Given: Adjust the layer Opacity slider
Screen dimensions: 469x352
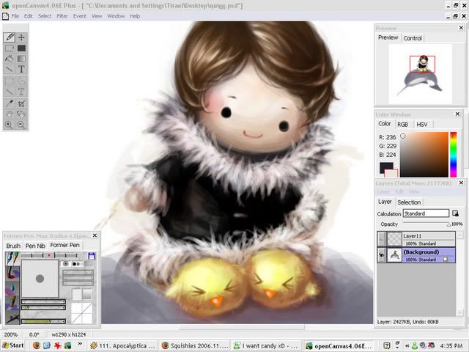Looking at the screenshot, I should coord(426,224).
